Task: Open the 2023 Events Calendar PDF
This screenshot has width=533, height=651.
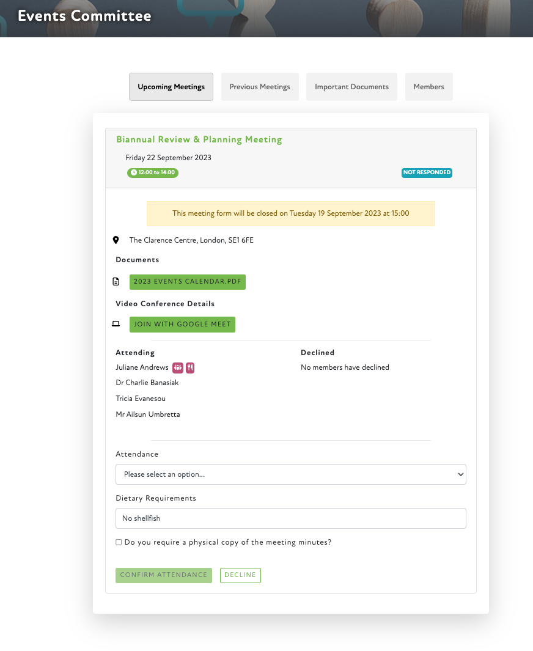Action: [187, 282]
